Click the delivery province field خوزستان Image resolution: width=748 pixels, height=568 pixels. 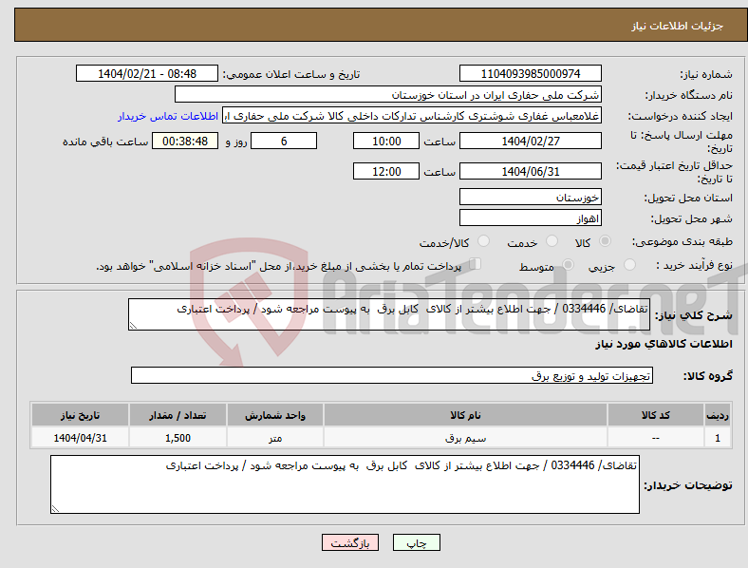pos(530,197)
